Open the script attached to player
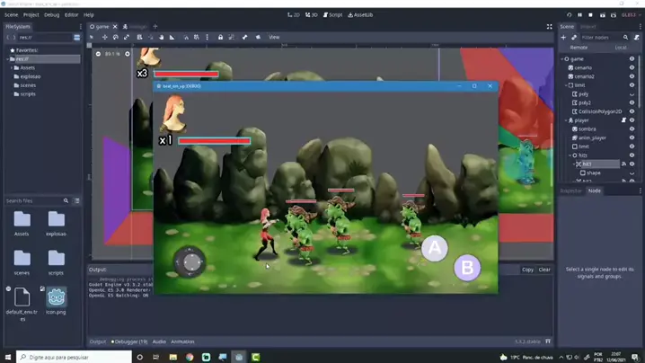Screen dimensions: 645x363 [623, 120]
